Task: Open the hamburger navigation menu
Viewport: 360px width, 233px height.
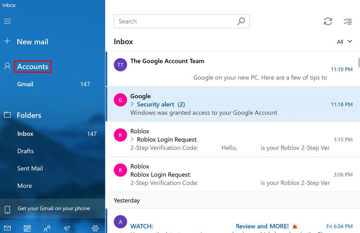Action: point(7,21)
